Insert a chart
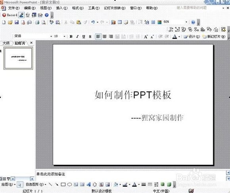 [x=113, y=22]
